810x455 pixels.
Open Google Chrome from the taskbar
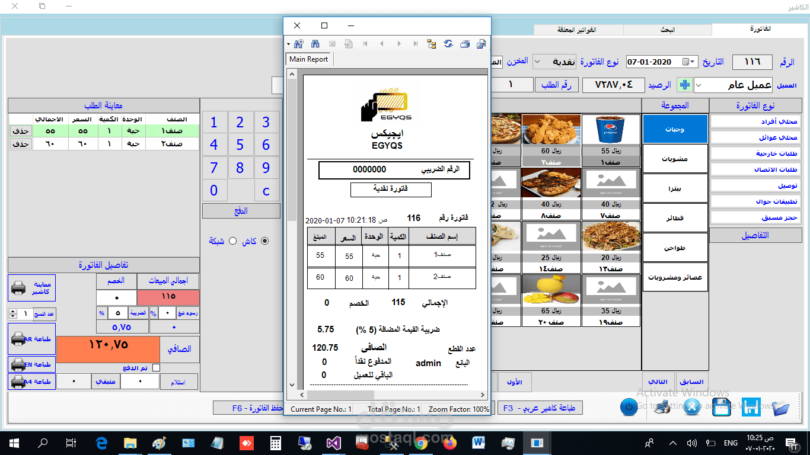coord(421,443)
